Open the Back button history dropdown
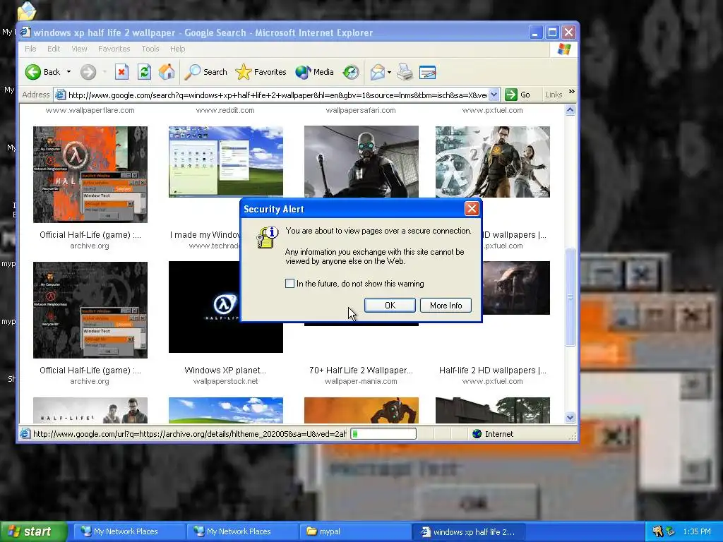 pos(68,72)
